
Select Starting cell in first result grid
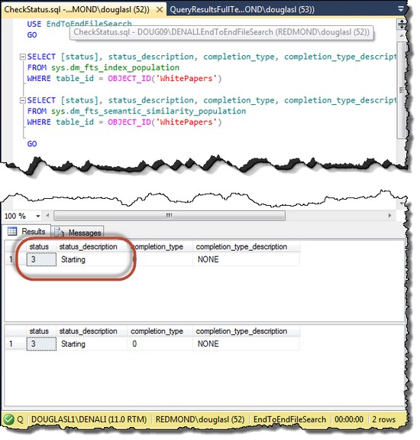92,259
